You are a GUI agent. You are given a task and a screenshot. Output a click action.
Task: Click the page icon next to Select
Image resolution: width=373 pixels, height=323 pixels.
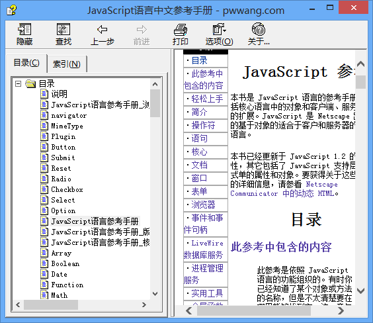44,200
